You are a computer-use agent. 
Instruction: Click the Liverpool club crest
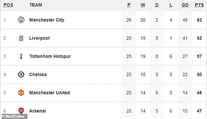[x=21, y=38]
